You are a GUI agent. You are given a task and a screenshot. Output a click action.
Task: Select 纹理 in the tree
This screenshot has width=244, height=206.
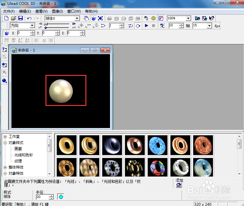[18, 161]
